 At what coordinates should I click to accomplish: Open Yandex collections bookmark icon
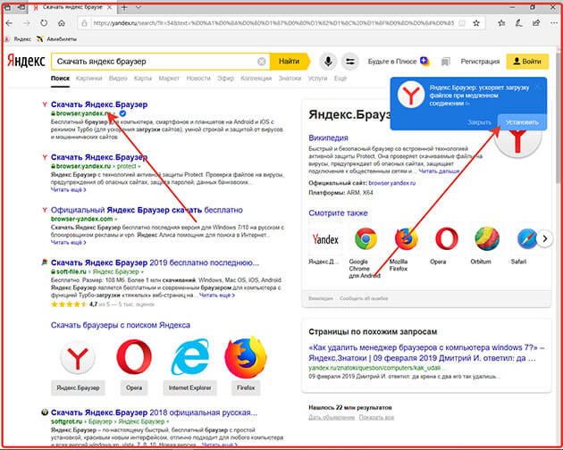coord(445,62)
